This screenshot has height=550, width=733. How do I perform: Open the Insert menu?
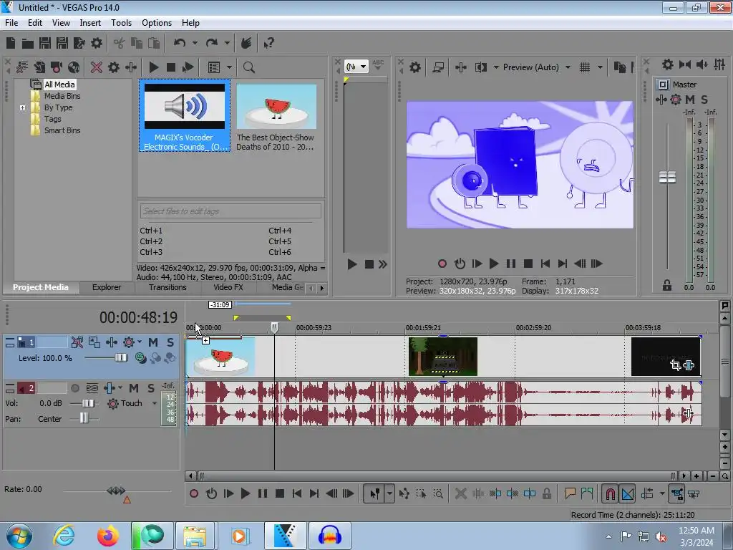pyautogui.click(x=90, y=22)
